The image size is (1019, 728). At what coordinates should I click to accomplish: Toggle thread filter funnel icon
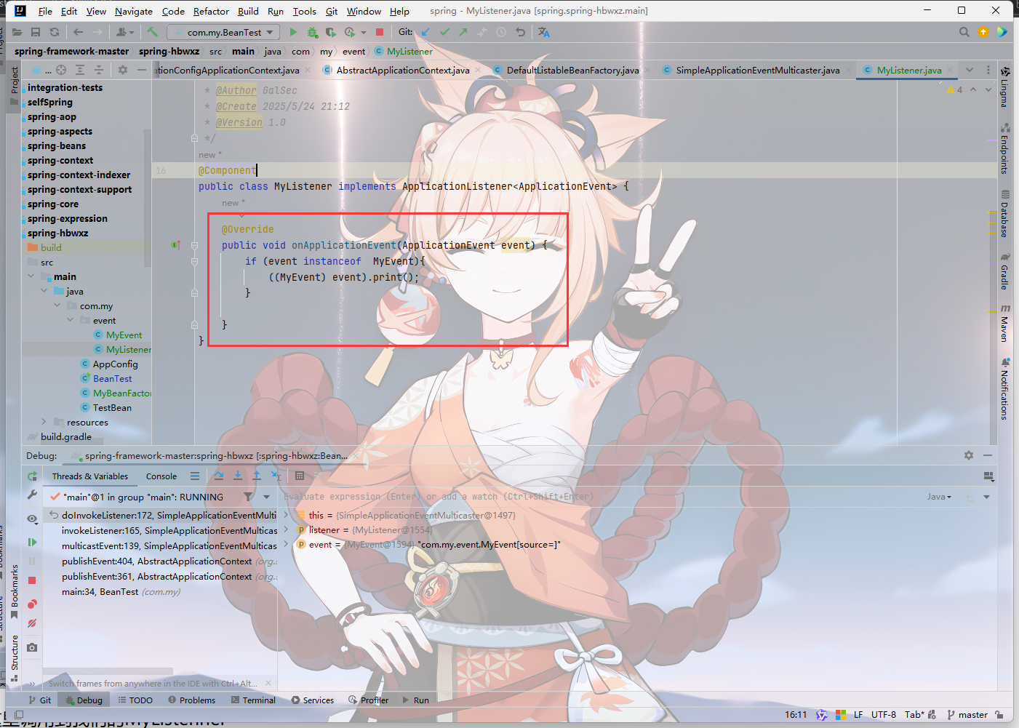[x=249, y=497]
